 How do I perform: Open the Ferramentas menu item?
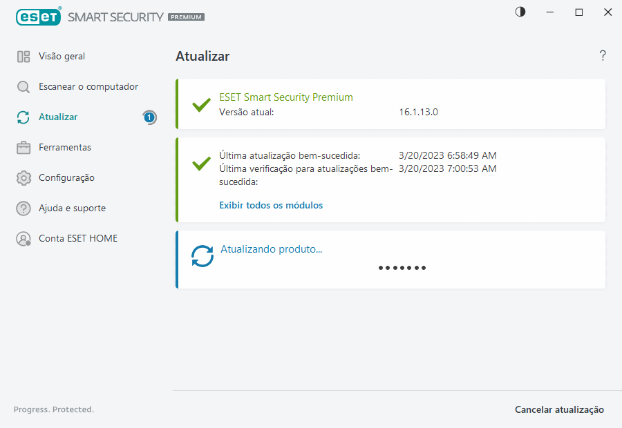[x=65, y=148]
